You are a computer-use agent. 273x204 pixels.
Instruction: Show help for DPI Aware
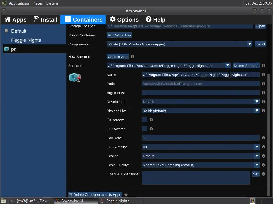[x=151, y=129]
